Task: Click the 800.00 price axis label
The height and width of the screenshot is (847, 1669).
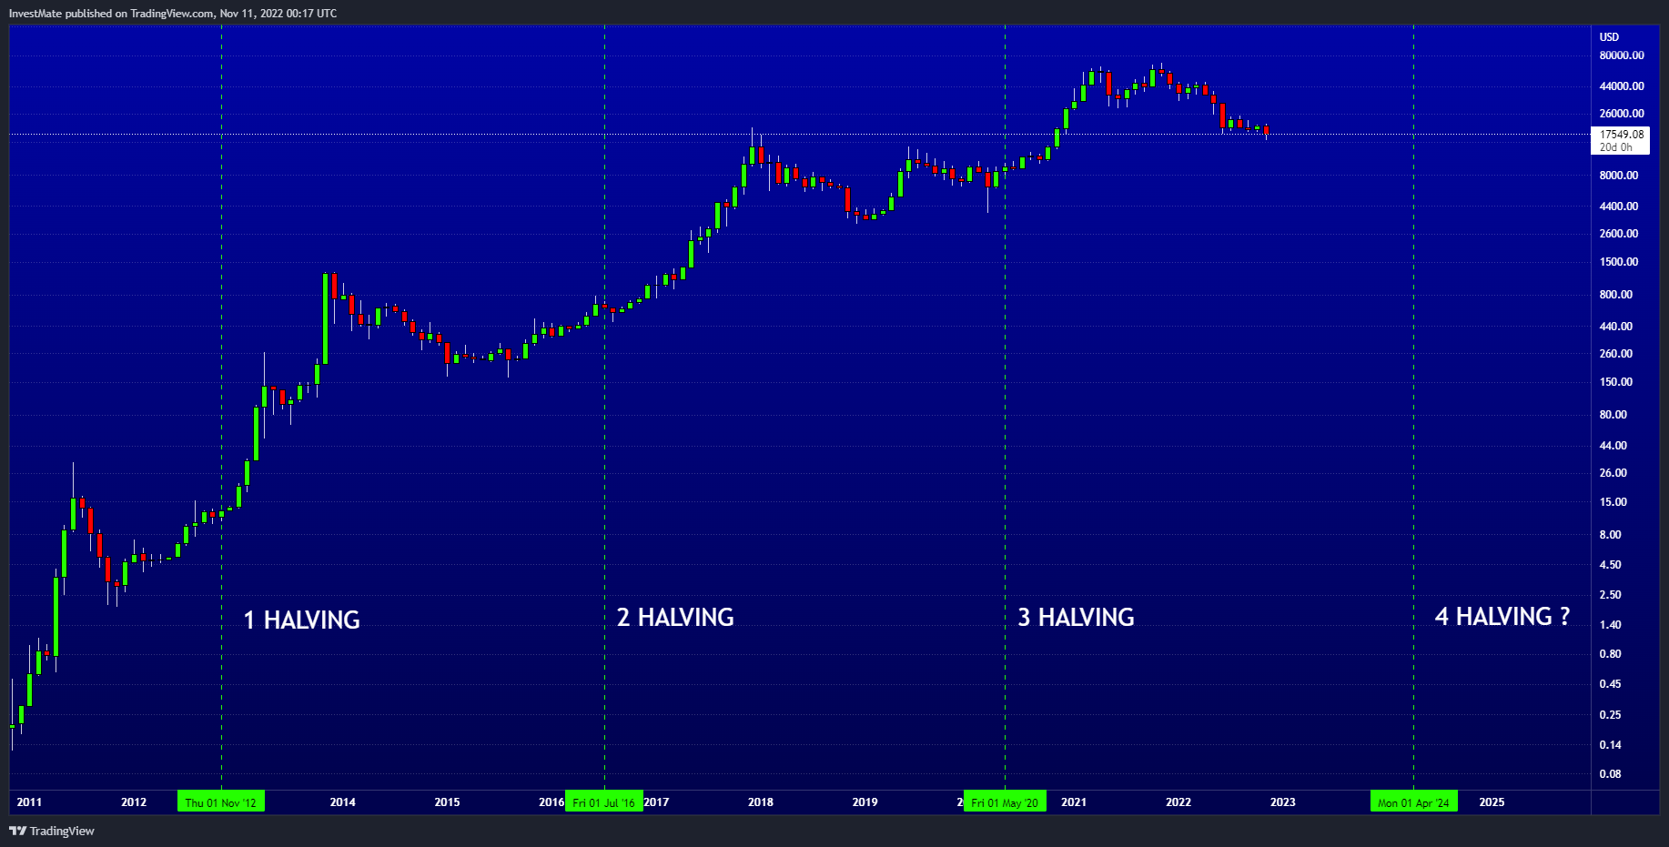Action: [1616, 295]
